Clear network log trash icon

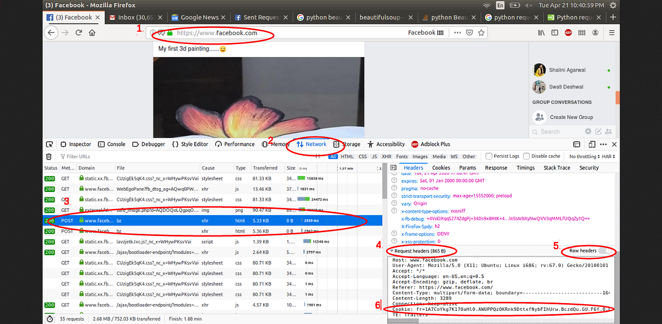tap(49, 156)
